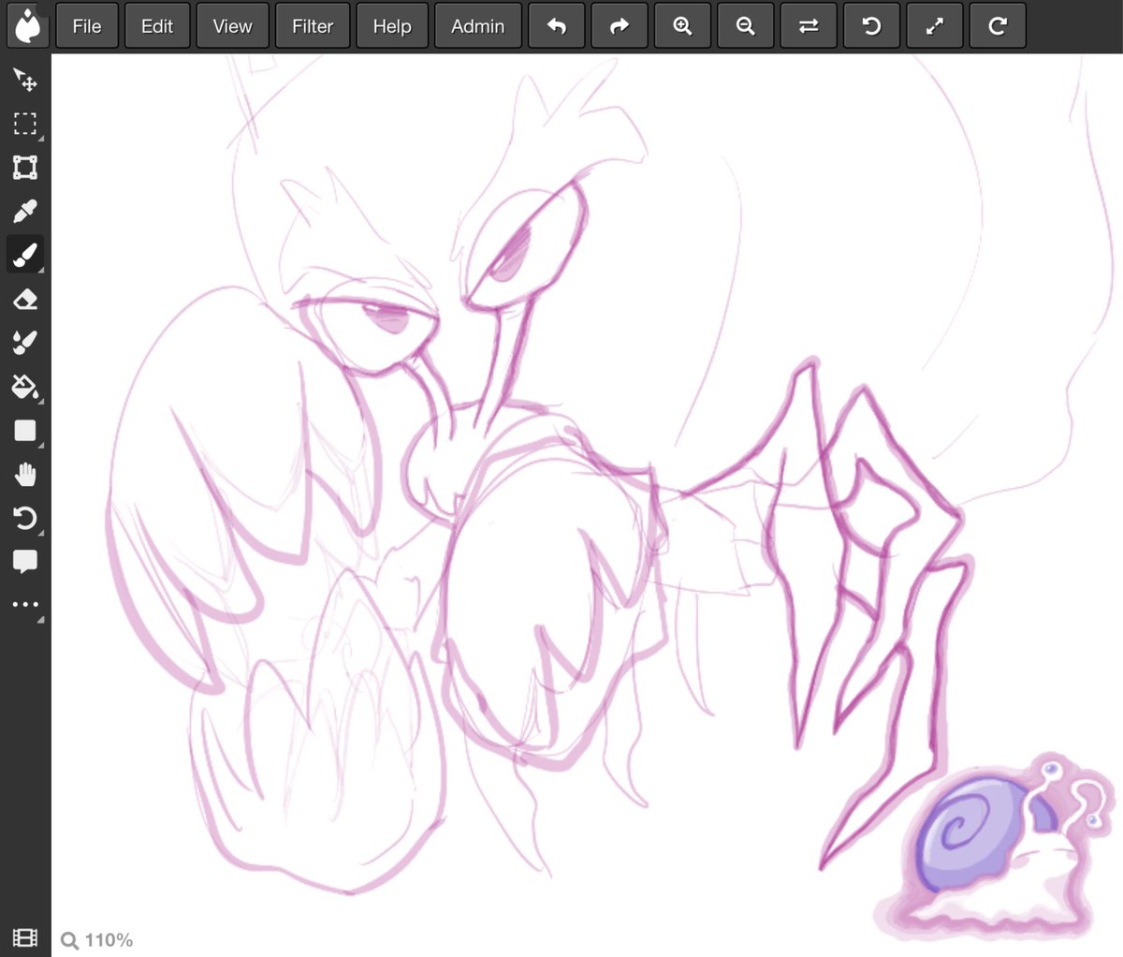Open the chat speech bubble tool
The width and height of the screenshot is (1123, 957).
25,562
